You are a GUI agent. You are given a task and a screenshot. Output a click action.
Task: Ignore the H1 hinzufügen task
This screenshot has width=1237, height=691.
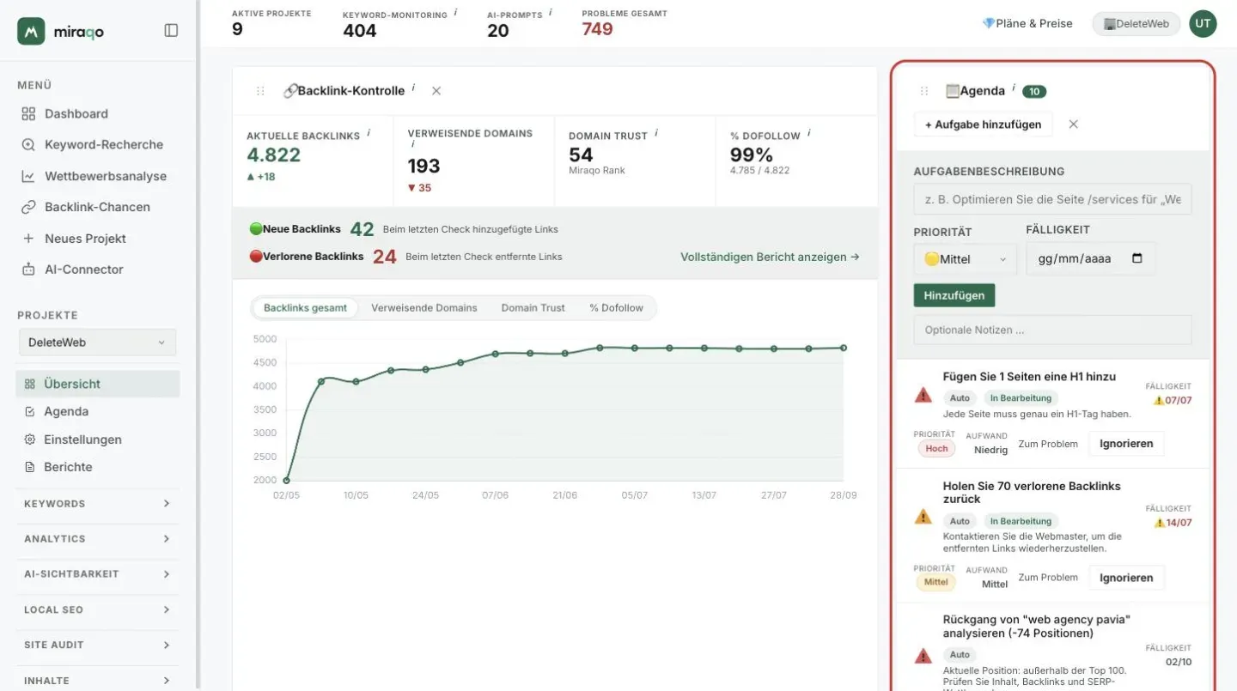point(1126,444)
